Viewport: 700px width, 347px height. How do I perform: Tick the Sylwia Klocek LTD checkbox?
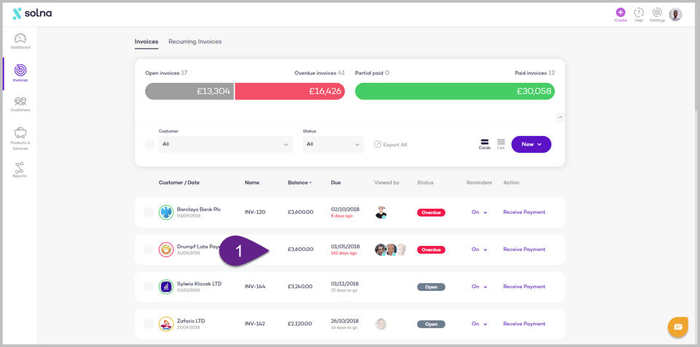[149, 287]
